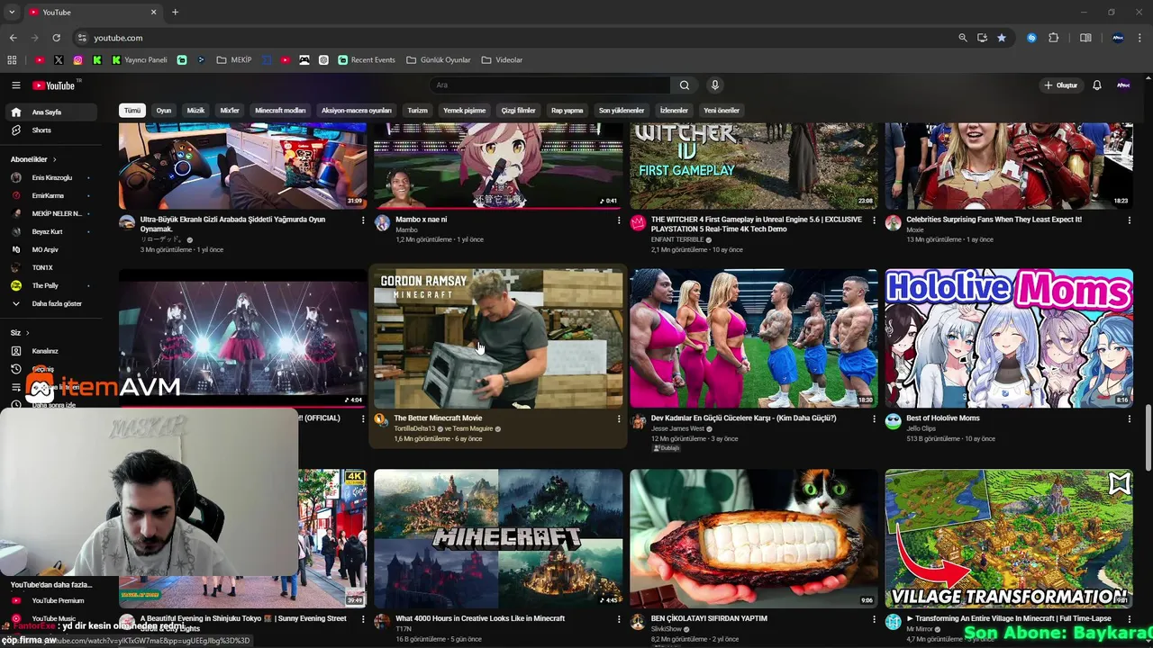Select the Son yüklenenler chip
The height and width of the screenshot is (648, 1153).
coord(622,111)
